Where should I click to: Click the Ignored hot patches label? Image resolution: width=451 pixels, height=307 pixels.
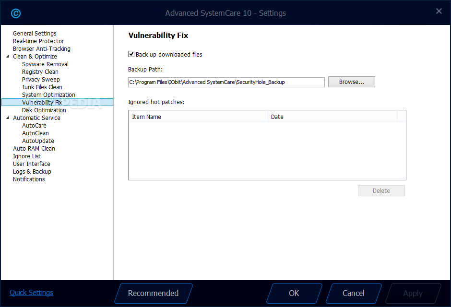[156, 102]
